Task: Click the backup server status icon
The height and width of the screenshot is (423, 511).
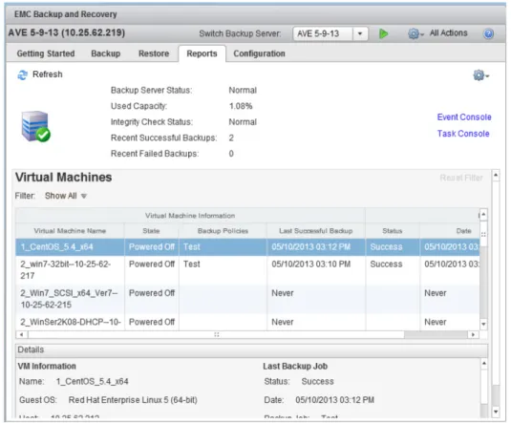Action: pos(36,126)
